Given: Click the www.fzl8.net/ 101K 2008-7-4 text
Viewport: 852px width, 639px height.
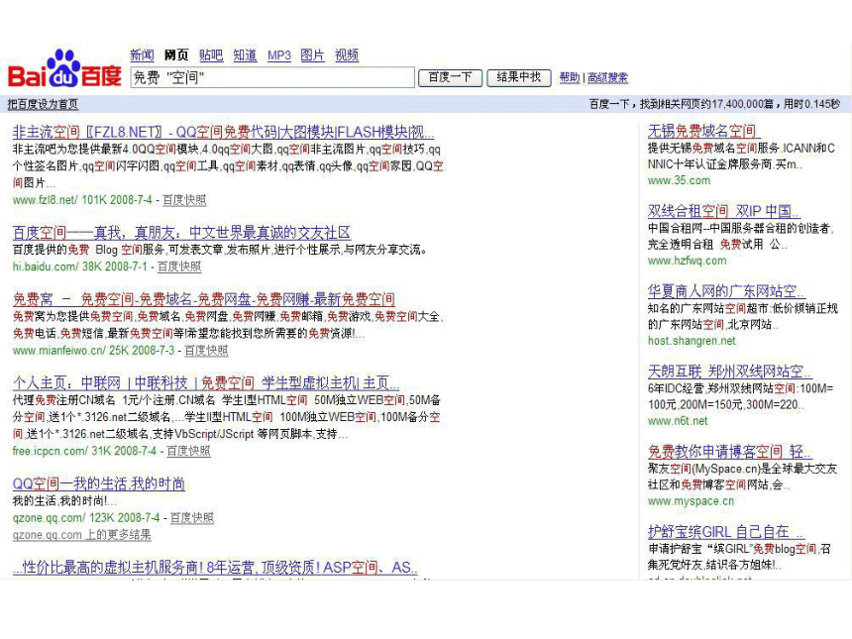Looking at the screenshot, I should point(82,200).
